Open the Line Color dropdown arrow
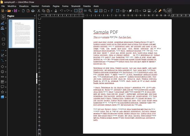 coord(6,23)
